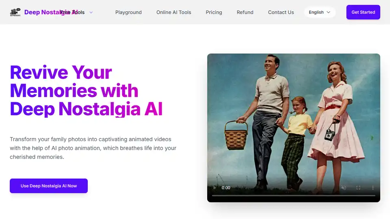Click Use Deep Nostalgia AI Now button
Image resolution: width=390 pixels, height=219 pixels.
pos(49,186)
